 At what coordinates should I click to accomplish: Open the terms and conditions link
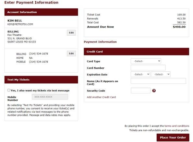pos(177,126)
